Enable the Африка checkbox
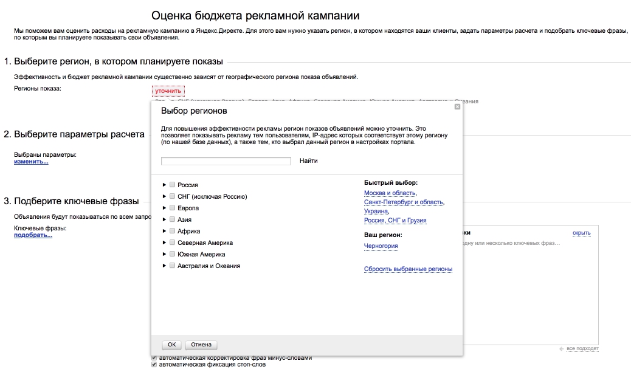Viewport: 631px width, 375px height. pyautogui.click(x=172, y=231)
